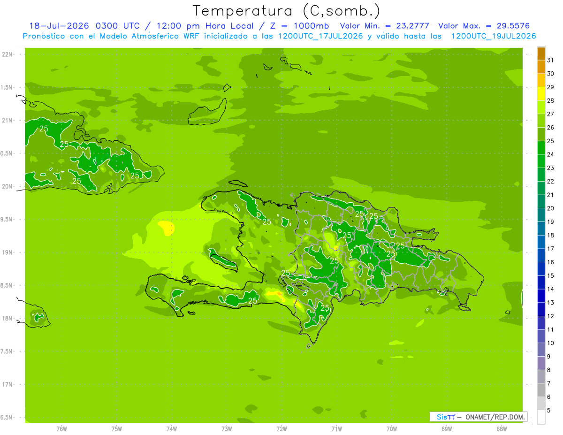Click the '19N' latitude axis label
Viewport: 563px width, 435px height.
coord(8,252)
